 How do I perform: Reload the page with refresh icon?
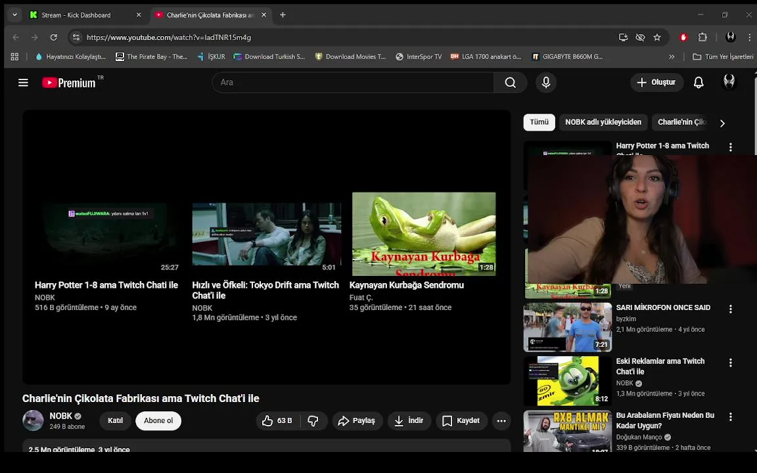tap(54, 37)
